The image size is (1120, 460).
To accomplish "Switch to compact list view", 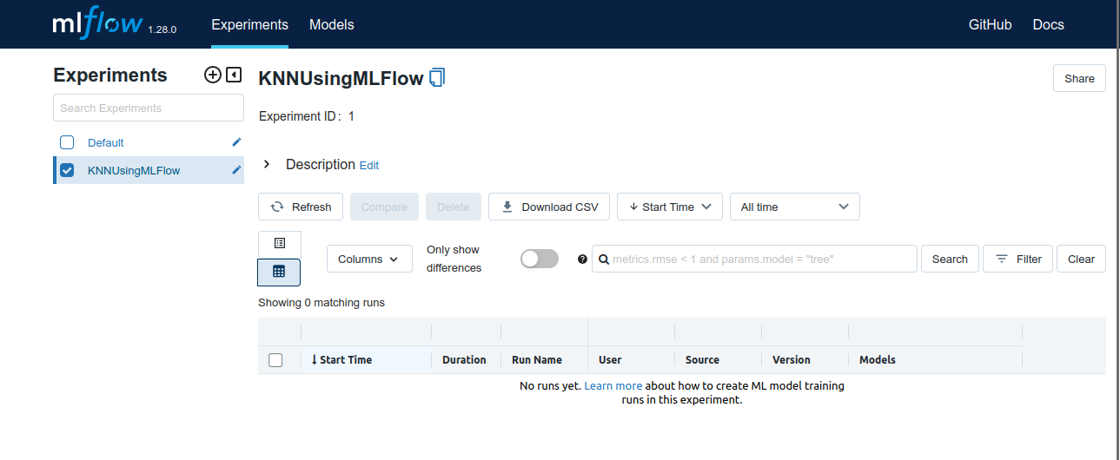I will tap(280, 244).
